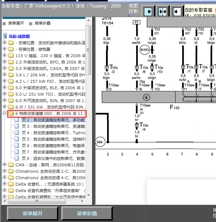
Task: Click page icon of 页 2 entry
Action: pyautogui.click(x=17, y=120)
